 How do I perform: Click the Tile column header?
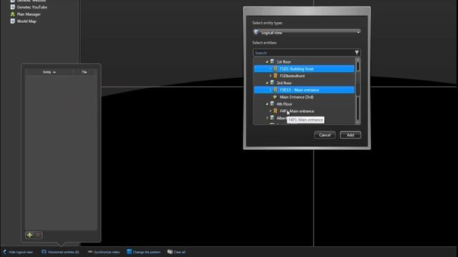click(84, 72)
